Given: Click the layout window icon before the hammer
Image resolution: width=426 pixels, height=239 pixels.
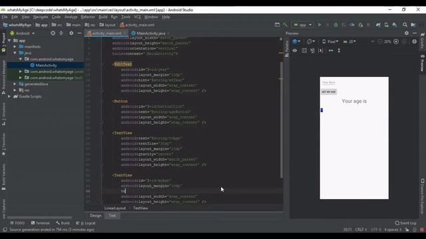Looking at the screenshot, I should 277,25.
